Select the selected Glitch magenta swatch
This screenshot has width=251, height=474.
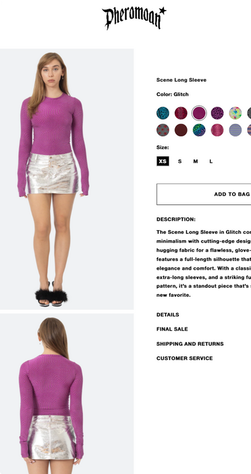coord(199,113)
